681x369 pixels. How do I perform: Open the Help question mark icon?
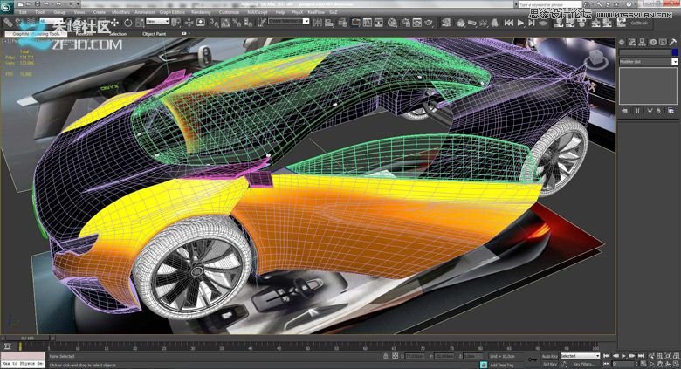[629, 4]
